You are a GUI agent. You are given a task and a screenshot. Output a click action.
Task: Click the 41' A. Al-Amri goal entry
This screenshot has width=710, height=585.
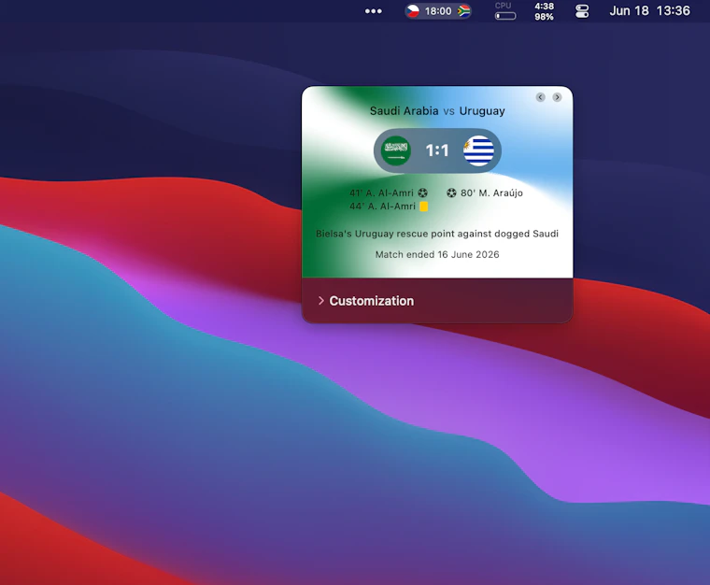389,193
